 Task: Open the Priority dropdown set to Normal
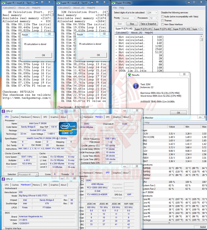pyautogui.click(x=129, y=18)
